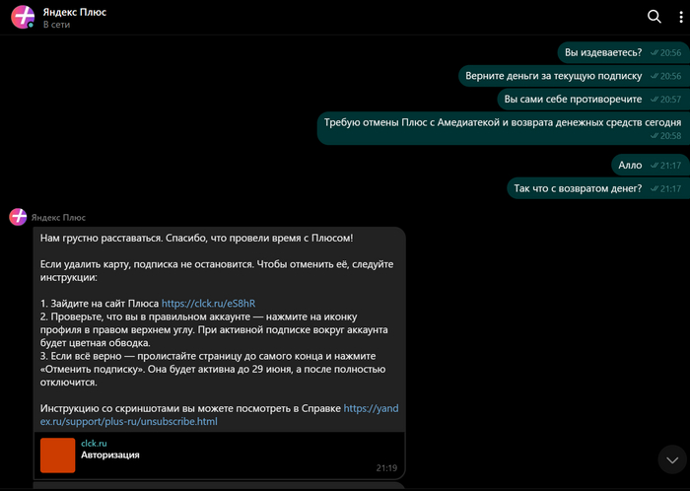
Task: Select the 'Требую отмены Плюс с Амедиатекой' message
Action: (503, 128)
